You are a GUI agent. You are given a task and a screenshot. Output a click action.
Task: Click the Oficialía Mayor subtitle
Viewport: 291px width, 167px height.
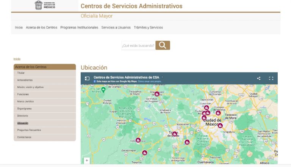97,16
